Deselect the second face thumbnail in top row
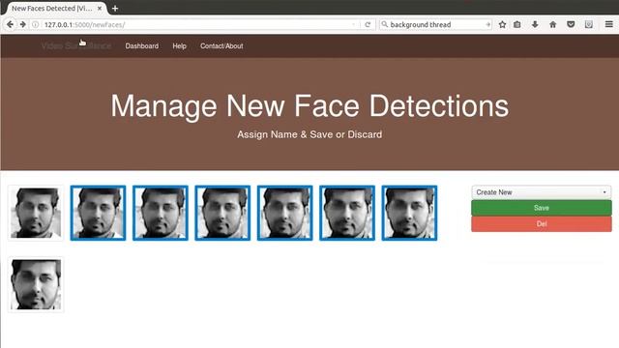Viewport: 619px width, 348px height. tap(98, 213)
